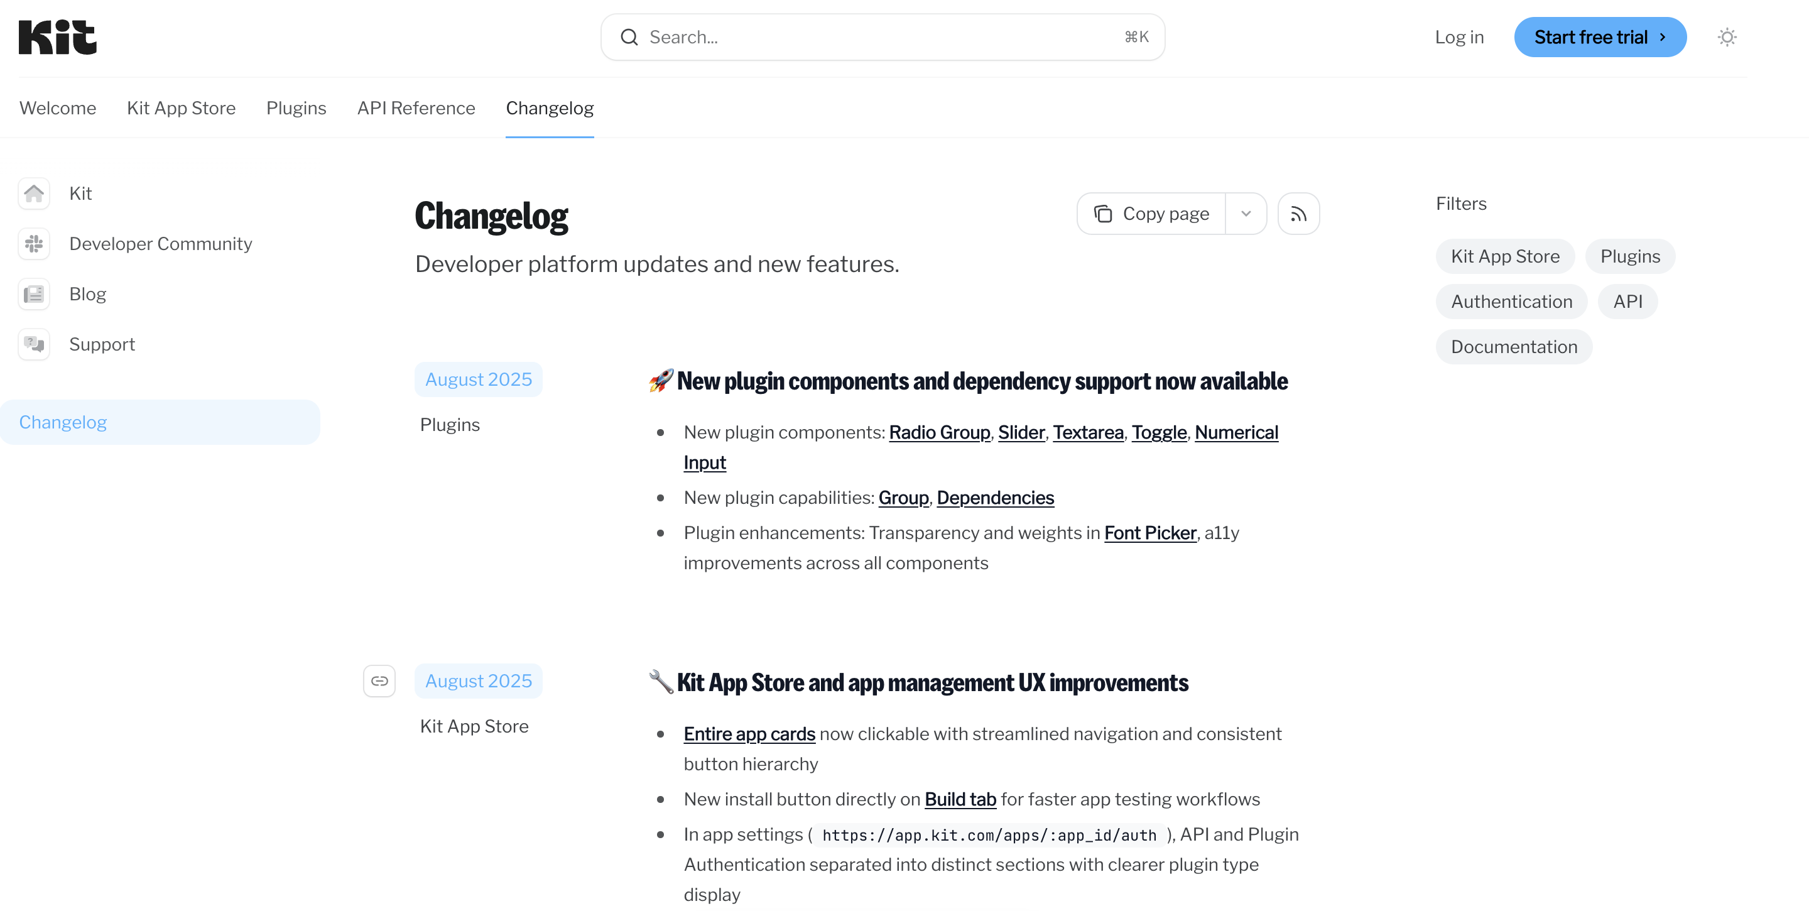This screenshot has height=911, width=1809.
Task: Click the wrench emoji in UX improvements heading
Action: coord(660,682)
